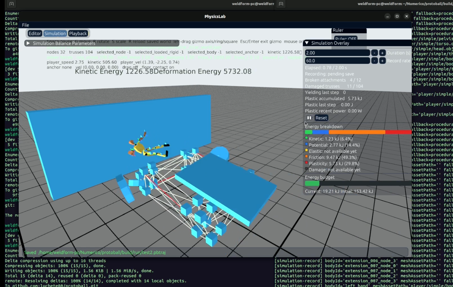Image resolution: width=453 pixels, height=287 pixels.
Task: Click the dark Damage legend swatch
Action: 306,169
